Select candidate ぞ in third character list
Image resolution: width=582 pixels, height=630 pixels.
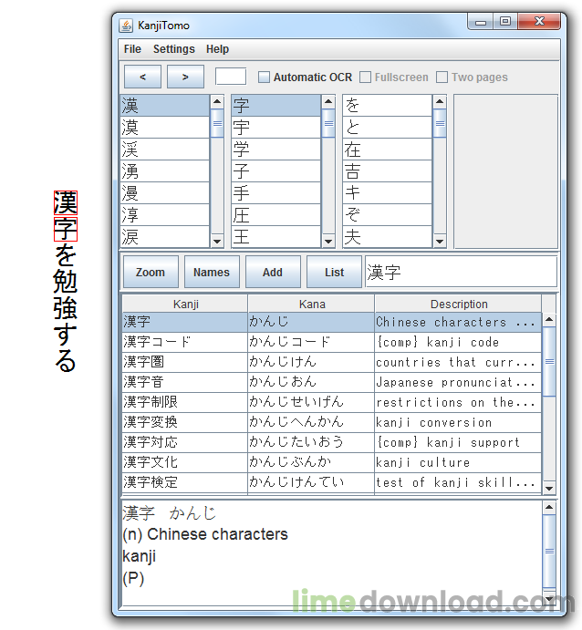(388, 215)
